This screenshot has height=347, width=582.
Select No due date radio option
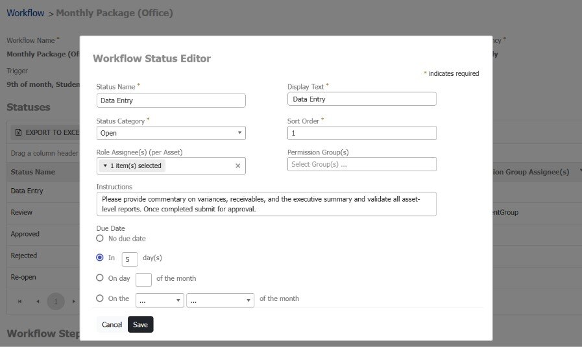pyautogui.click(x=100, y=238)
